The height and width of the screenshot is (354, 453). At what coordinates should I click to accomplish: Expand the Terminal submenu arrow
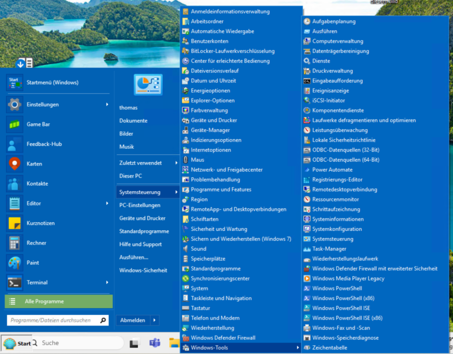pos(107,282)
